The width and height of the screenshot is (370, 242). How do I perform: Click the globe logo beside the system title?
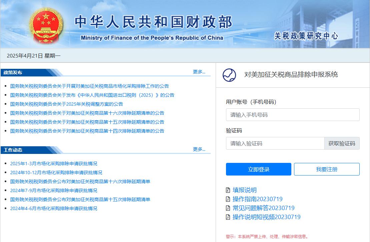point(229,75)
